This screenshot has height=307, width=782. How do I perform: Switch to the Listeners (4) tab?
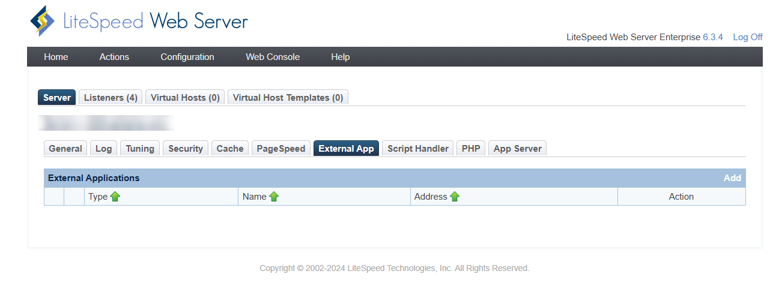click(x=111, y=98)
